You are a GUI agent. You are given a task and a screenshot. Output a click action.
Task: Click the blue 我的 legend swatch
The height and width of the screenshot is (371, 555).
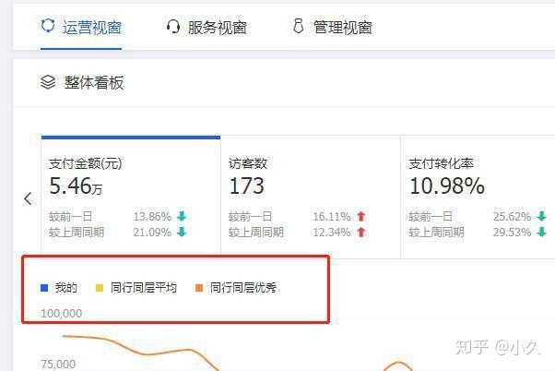pyautogui.click(x=44, y=288)
